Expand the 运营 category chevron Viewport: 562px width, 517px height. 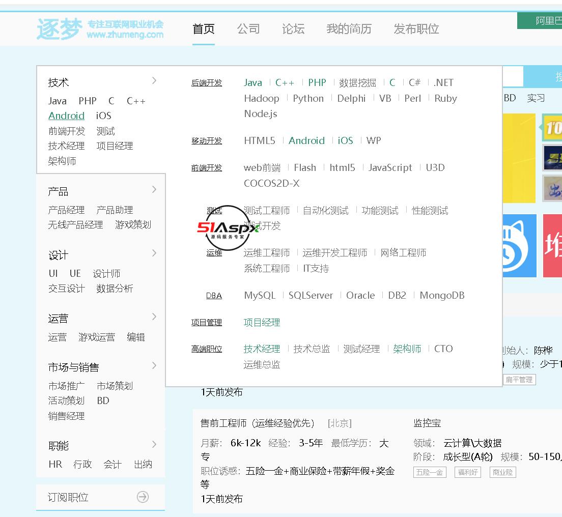(x=154, y=317)
